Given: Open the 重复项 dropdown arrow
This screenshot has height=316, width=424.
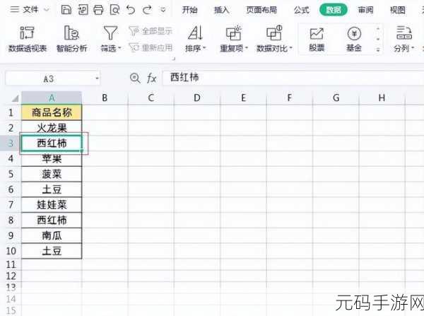Looking at the screenshot, I should pyautogui.click(x=247, y=49).
